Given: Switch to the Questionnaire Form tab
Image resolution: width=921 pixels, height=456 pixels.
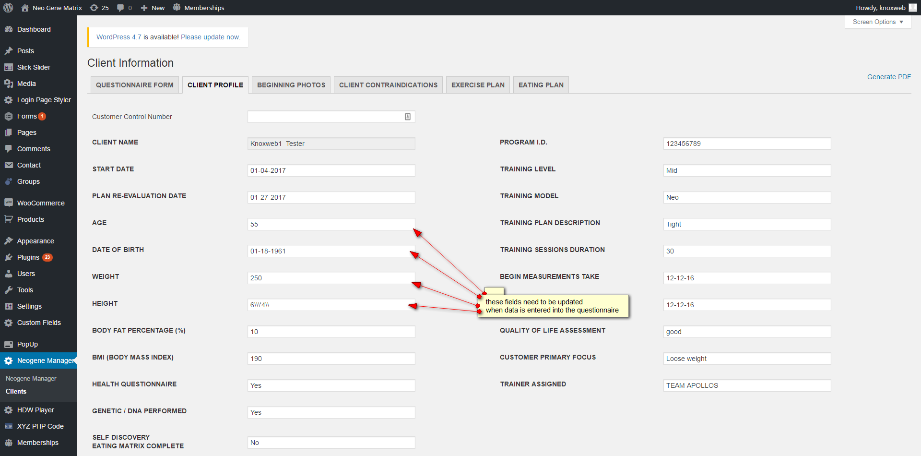Looking at the screenshot, I should pyautogui.click(x=134, y=85).
